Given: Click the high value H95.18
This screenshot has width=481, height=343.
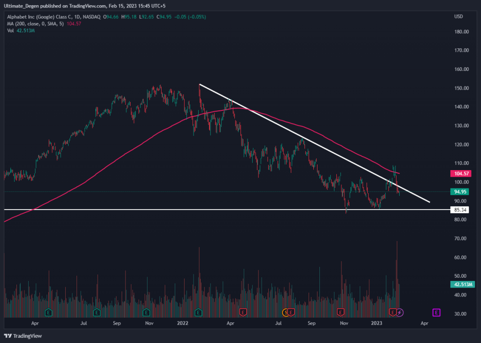Looking at the screenshot, I should [x=129, y=17].
